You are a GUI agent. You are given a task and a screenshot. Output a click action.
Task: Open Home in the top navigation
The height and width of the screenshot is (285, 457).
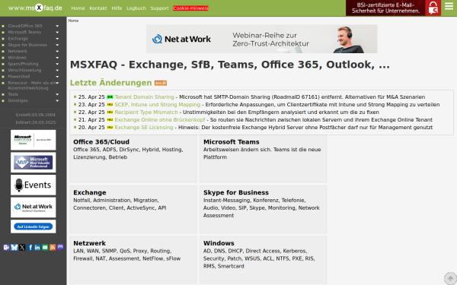[x=78, y=8]
